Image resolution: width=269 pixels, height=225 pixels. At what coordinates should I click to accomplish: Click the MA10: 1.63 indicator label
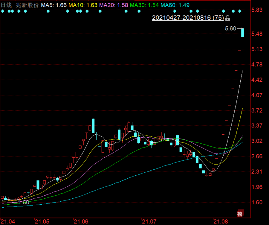point(83,5)
